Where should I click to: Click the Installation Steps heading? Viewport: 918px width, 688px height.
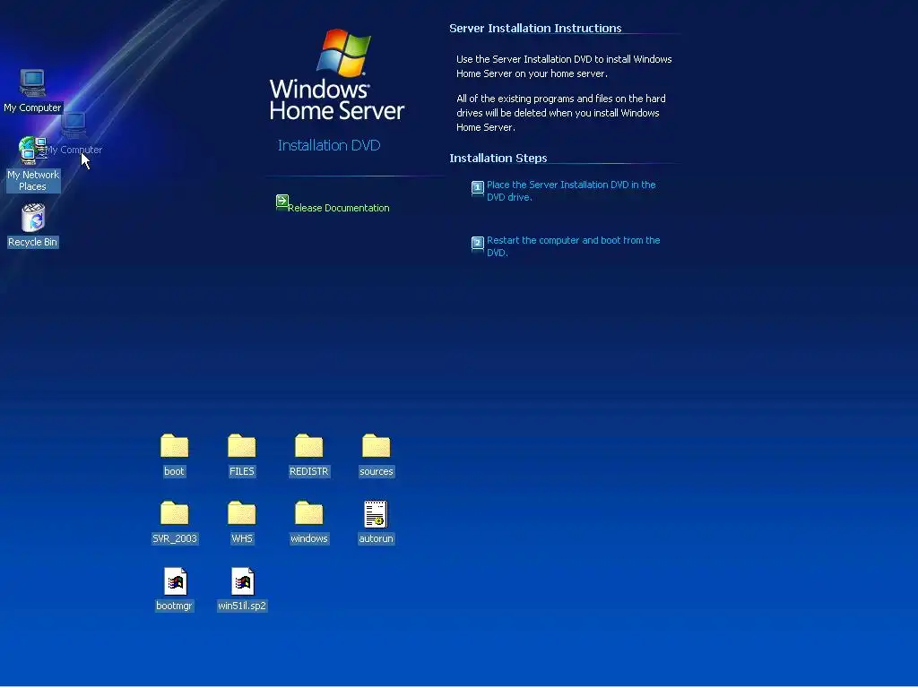click(498, 158)
